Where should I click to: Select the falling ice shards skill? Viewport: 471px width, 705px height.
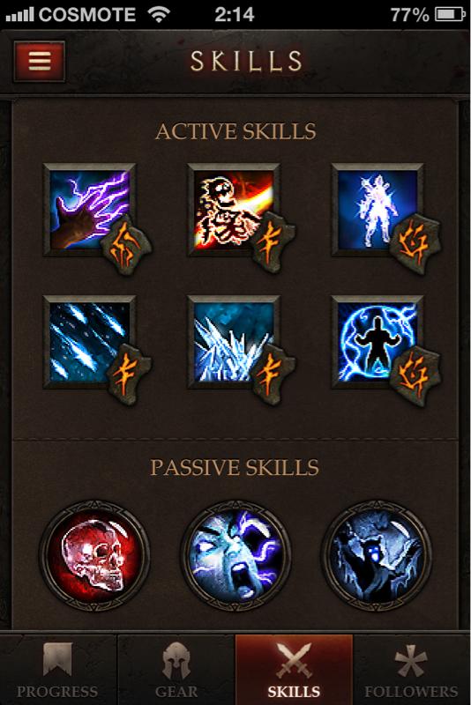click(89, 342)
